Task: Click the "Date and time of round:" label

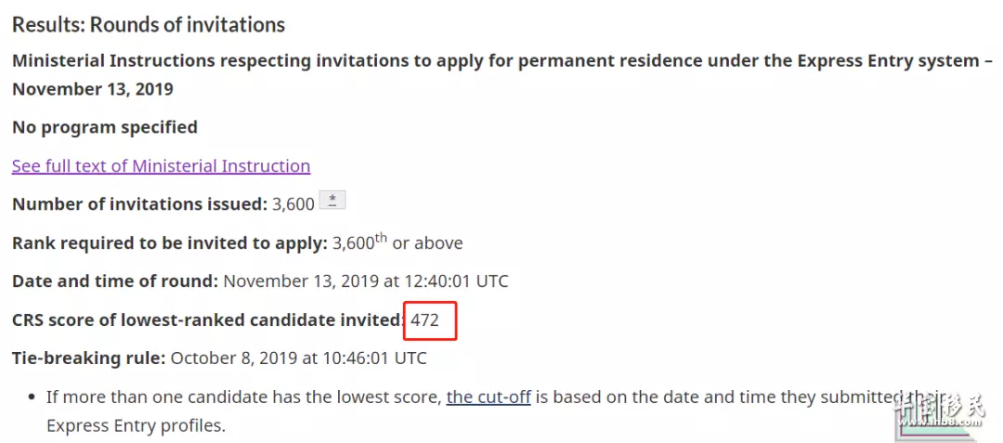Action: [x=115, y=281]
